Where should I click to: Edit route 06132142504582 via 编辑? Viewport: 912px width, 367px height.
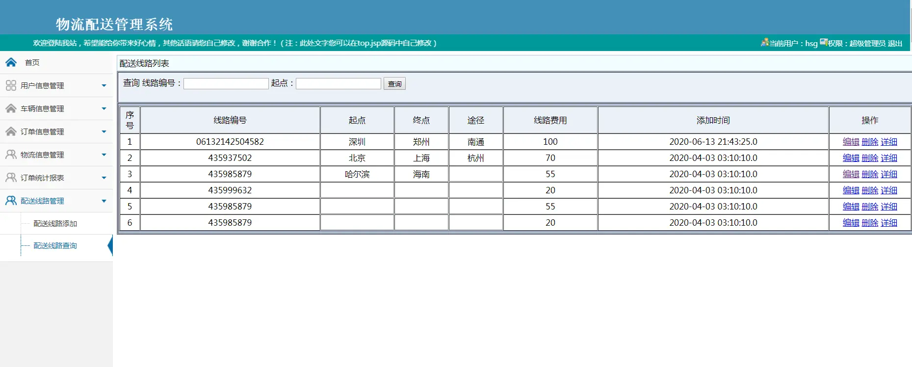click(x=851, y=142)
